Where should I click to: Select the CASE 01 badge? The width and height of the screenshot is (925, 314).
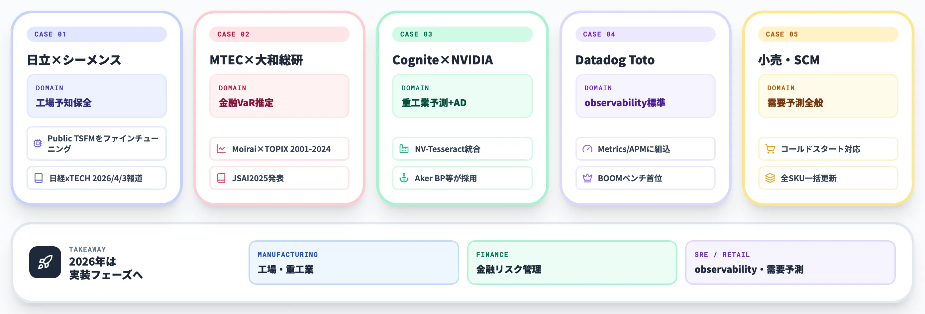97,34
